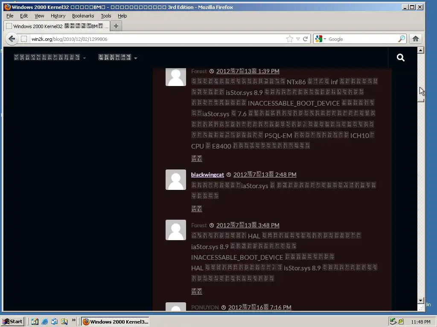Open the Google search engine selector
This screenshot has height=327, width=437.
(320, 39)
